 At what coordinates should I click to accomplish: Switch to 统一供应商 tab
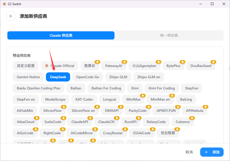click(x=169, y=35)
